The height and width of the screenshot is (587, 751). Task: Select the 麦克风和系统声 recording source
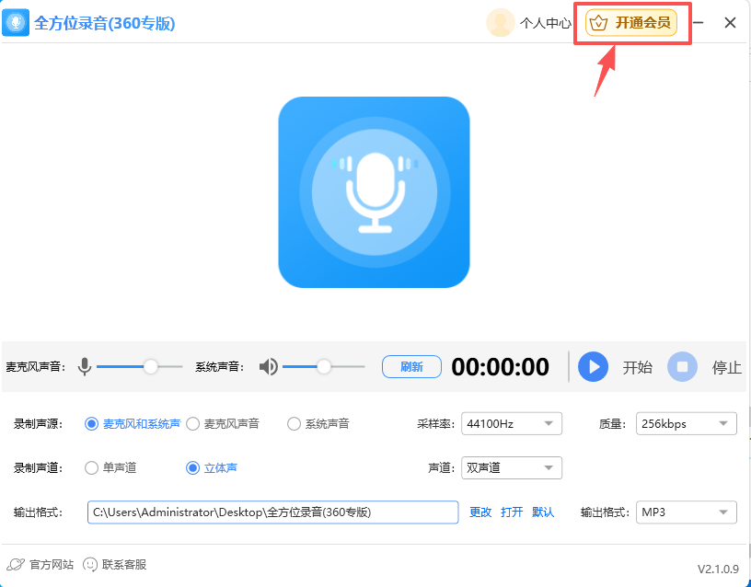(92, 423)
